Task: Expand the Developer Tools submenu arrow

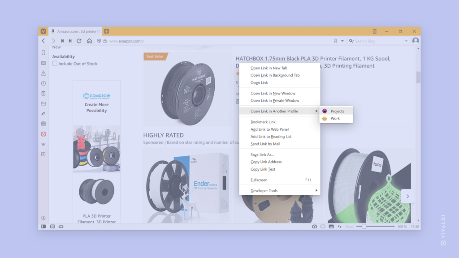Action: (316, 190)
